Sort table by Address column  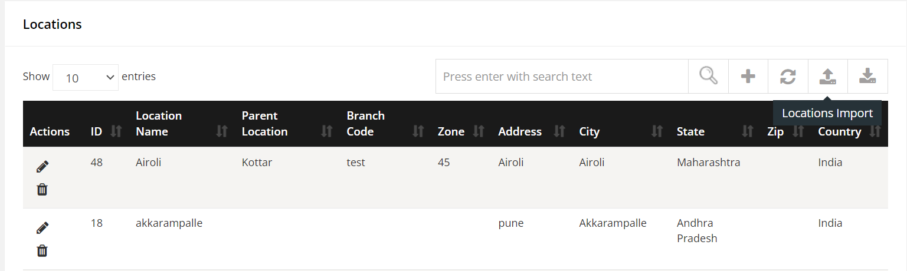(x=531, y=131)
